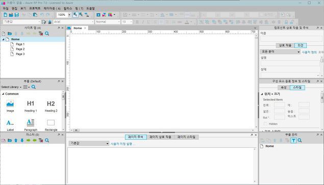Image resolution: width=324 pixels, height=185 pixels.
Task: Select Home in the Widget Manager list
Action: click(269, 146)
